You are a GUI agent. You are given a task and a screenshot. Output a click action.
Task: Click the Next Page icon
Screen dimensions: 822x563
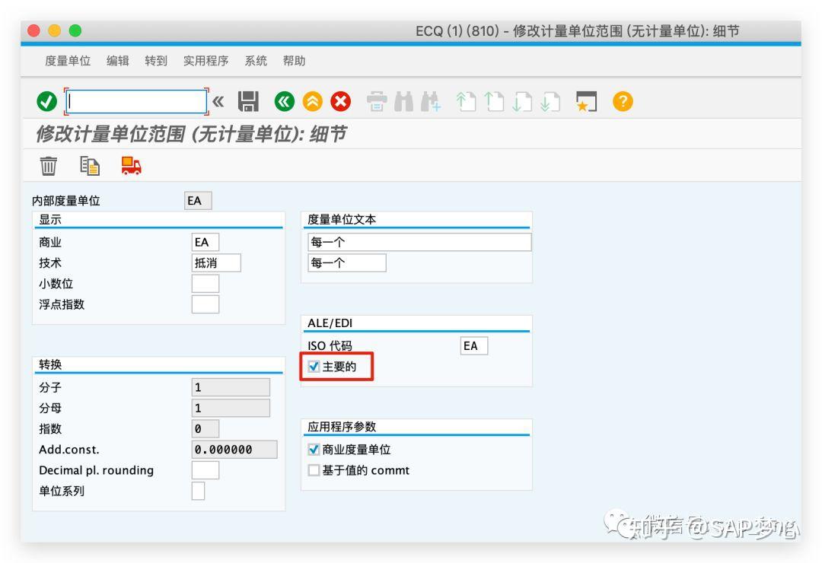coord(521,101)
